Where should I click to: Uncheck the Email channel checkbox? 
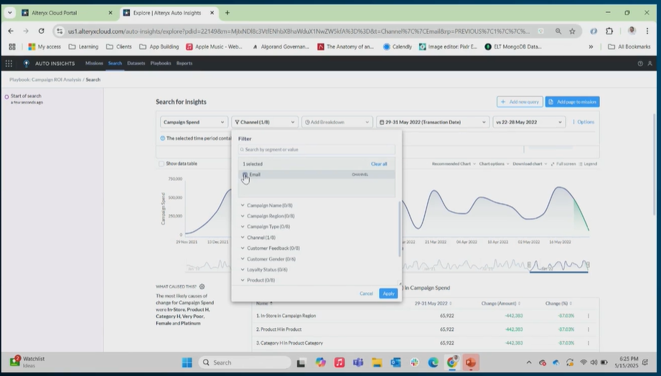click(x=245, y=174)
